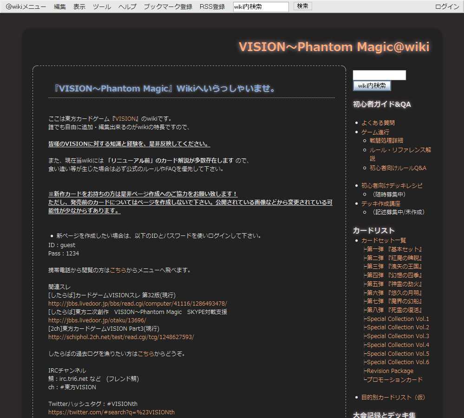Open 第四弾『幻想の四季』 card list
The image size is (464, 418).
[x=394, y=275]
